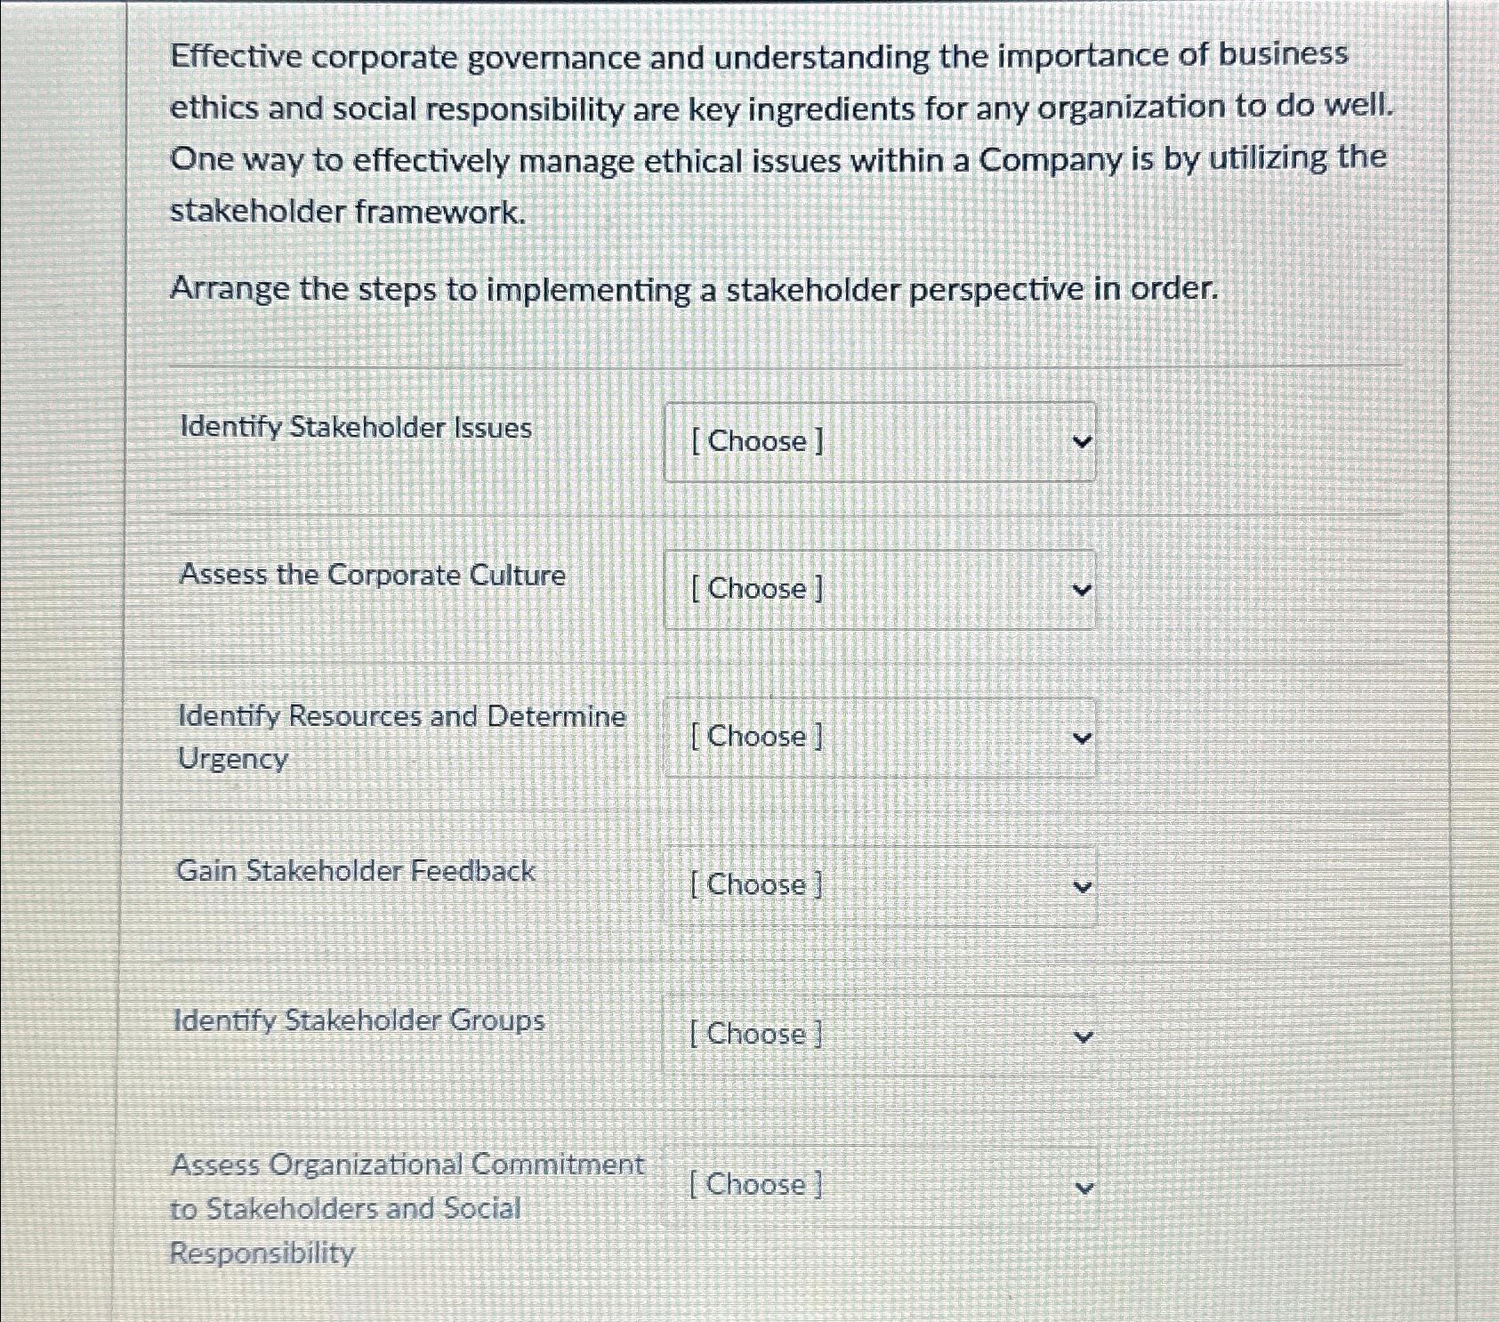Select the instruction text about arranging steps
The height and width of the screenshot is (1322, 1499).
point(694,289)
